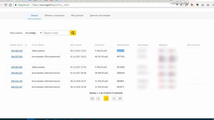Click the date 28.11.2016 20:18
This screenshot has height=120, width=214.
78,87
